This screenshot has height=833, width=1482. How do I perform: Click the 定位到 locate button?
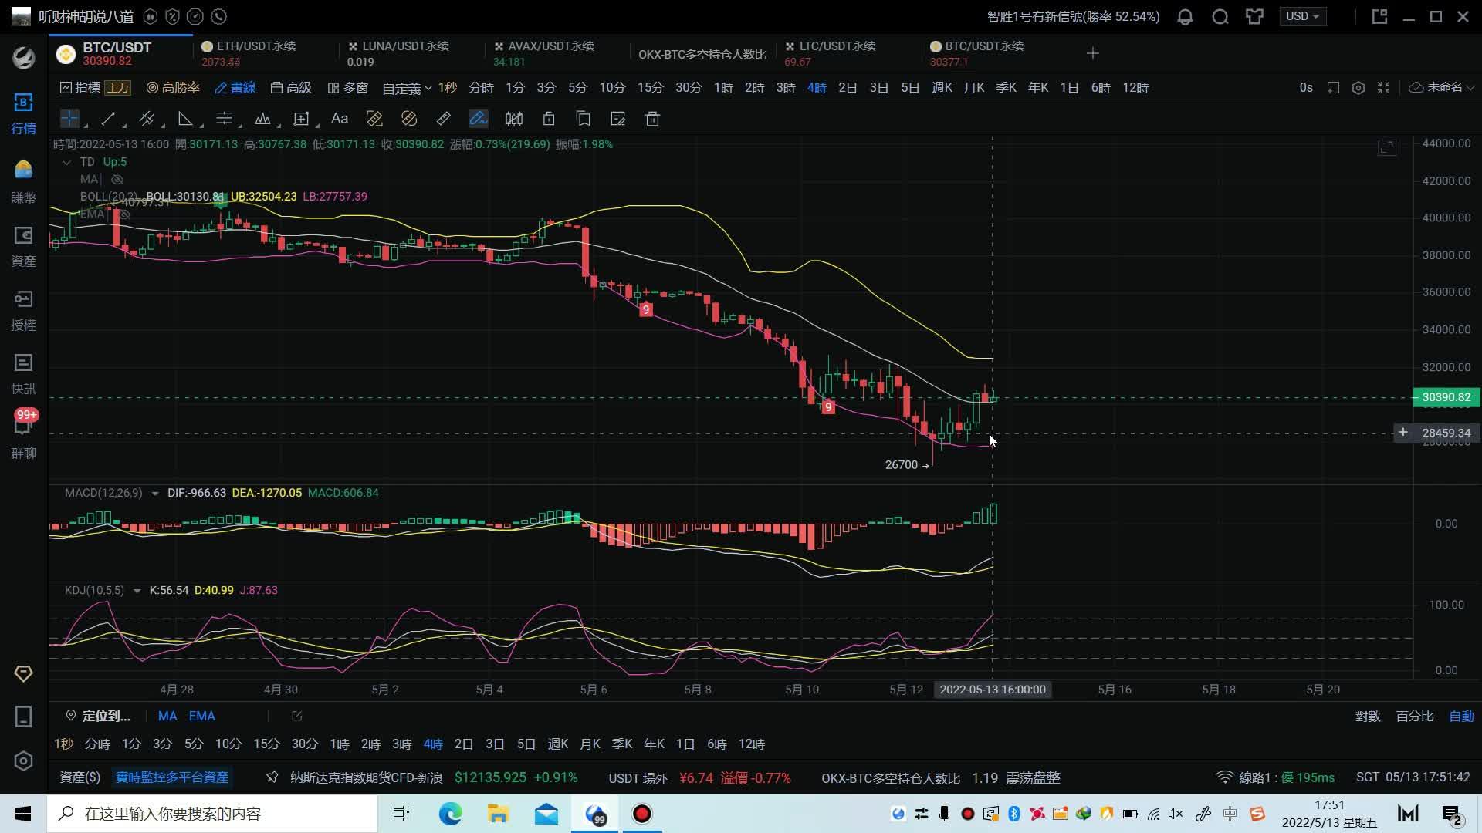click(98, 717)
